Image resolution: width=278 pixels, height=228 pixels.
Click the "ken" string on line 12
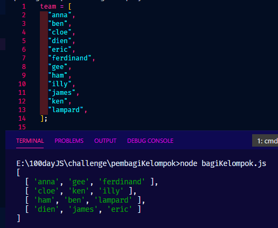point(58,101)
